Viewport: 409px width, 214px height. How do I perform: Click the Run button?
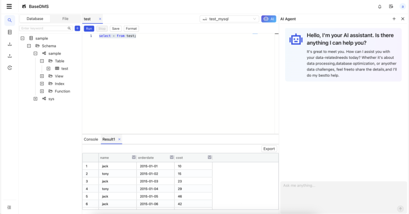(x=89, y=29)
